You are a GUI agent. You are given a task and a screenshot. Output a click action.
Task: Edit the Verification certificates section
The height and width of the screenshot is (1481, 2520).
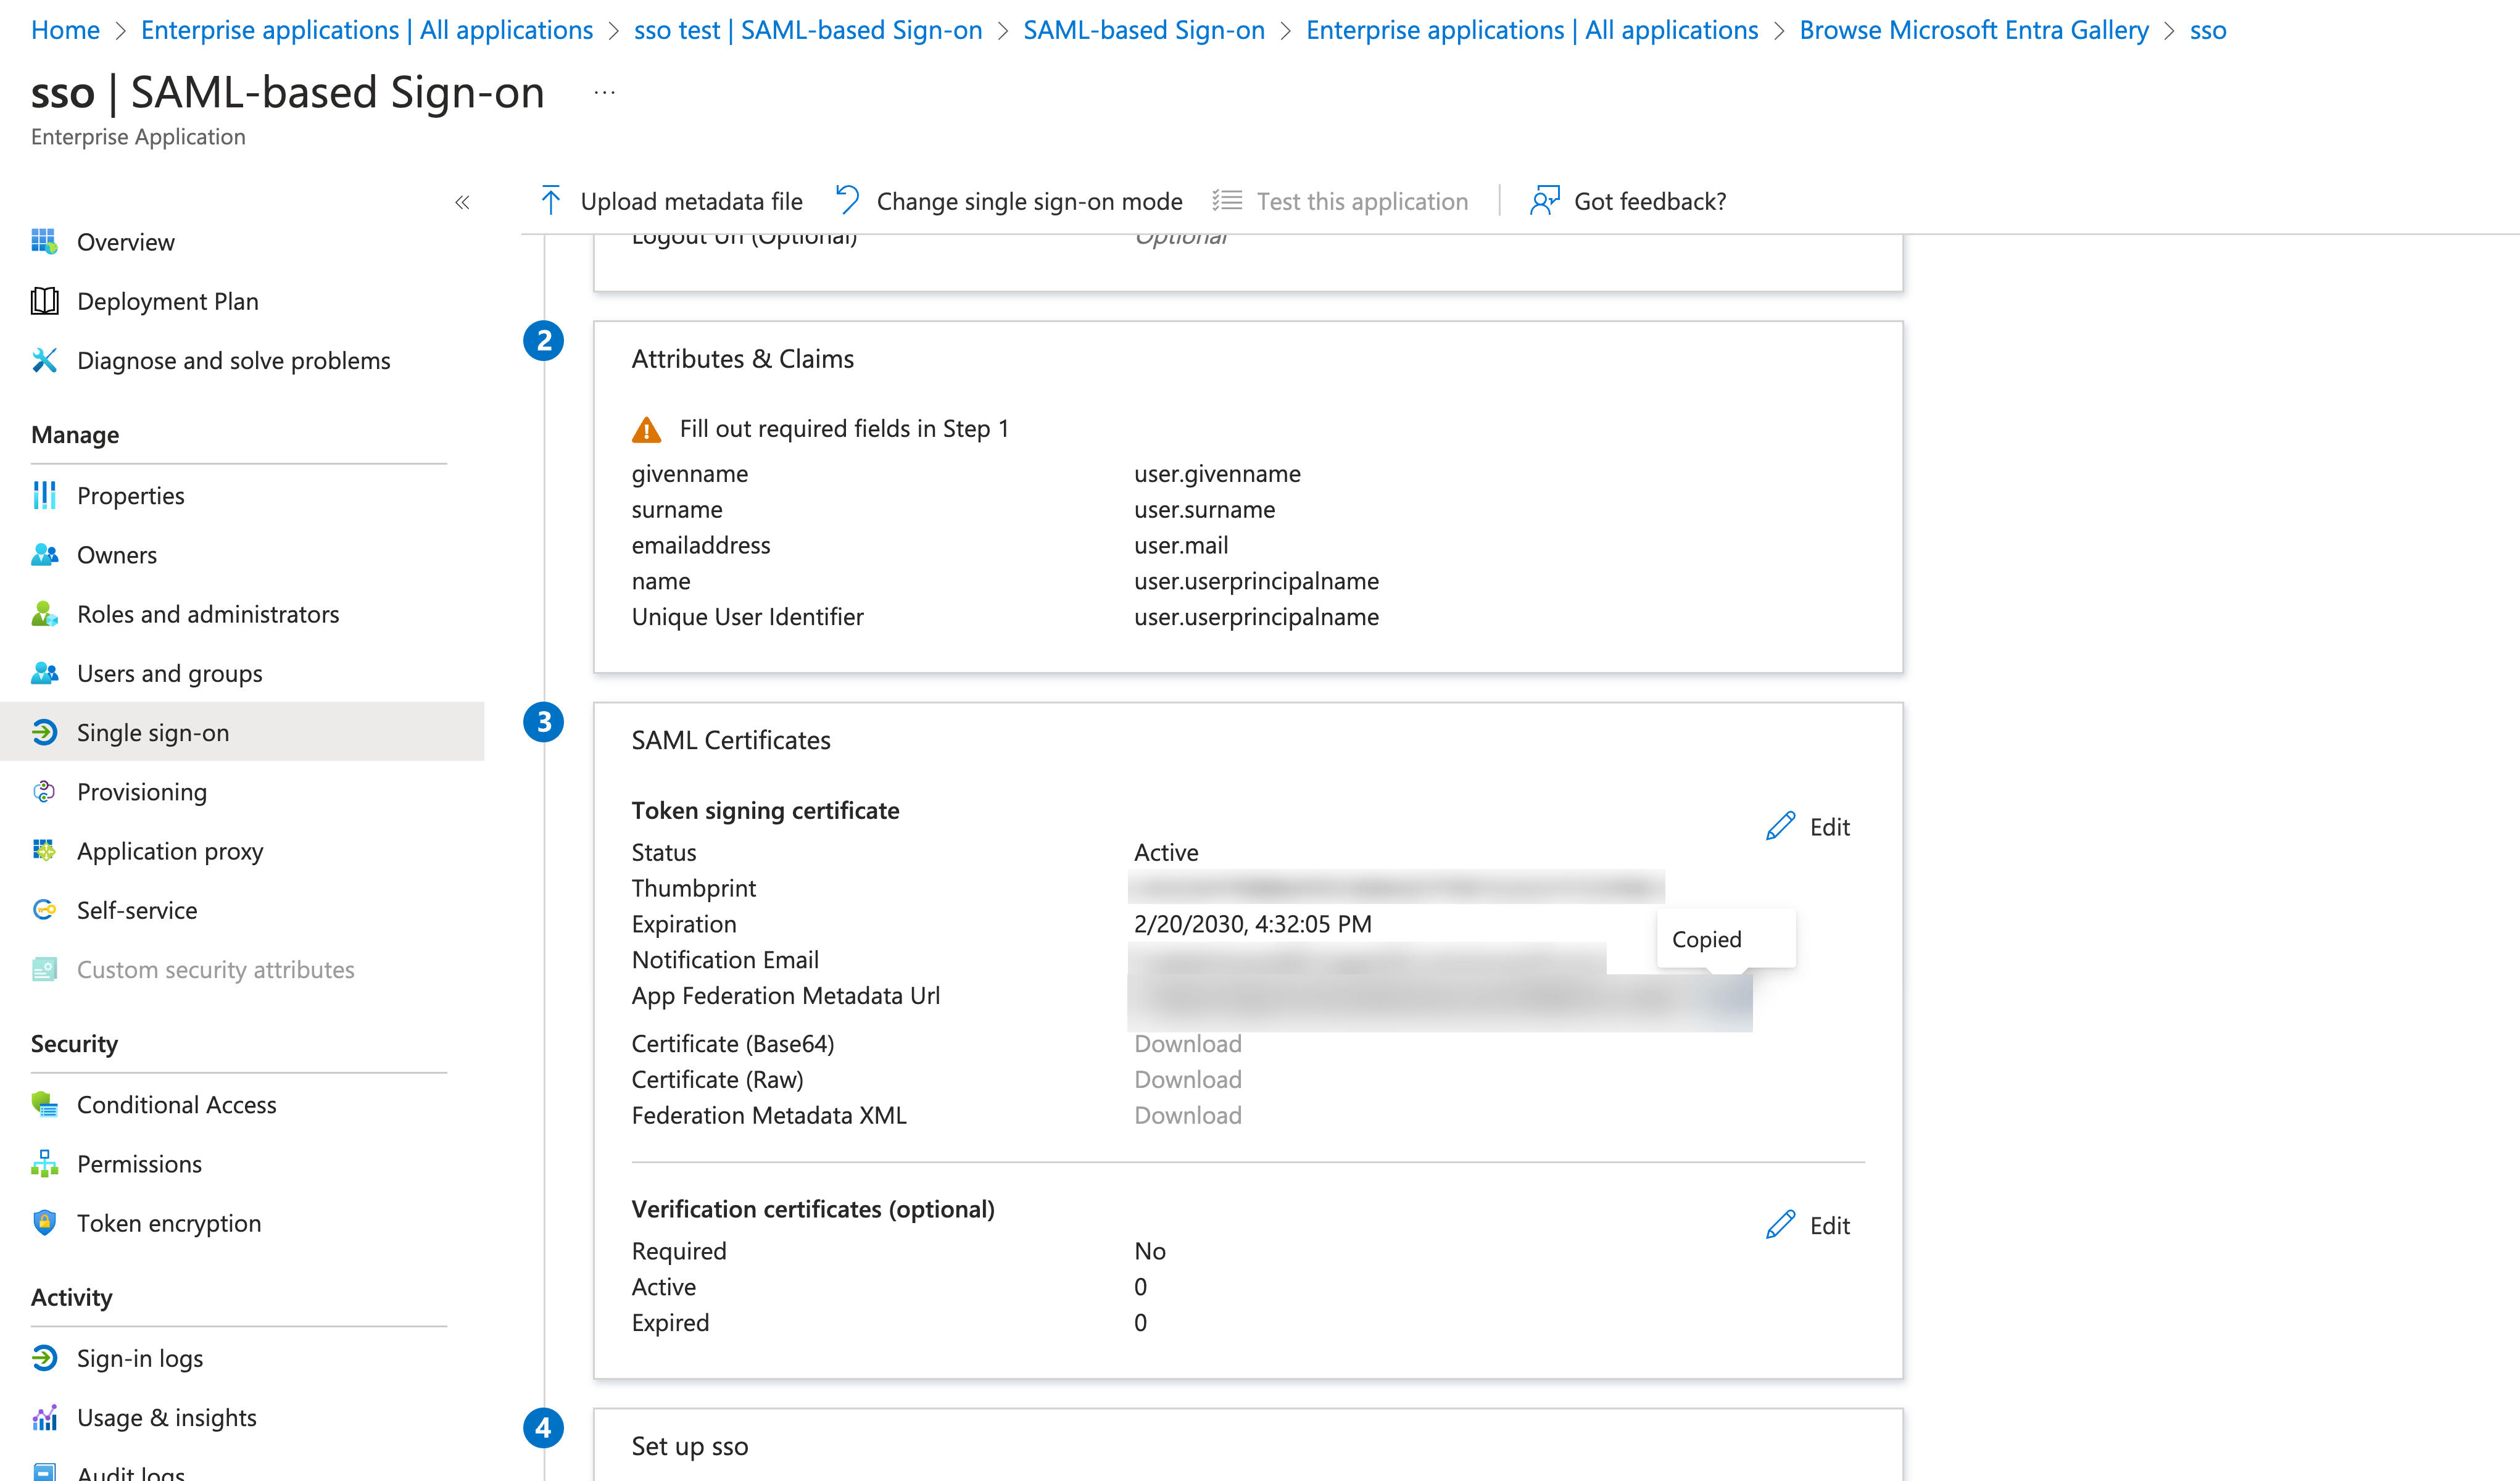pyautogui.click(x=1808, y=1225)
